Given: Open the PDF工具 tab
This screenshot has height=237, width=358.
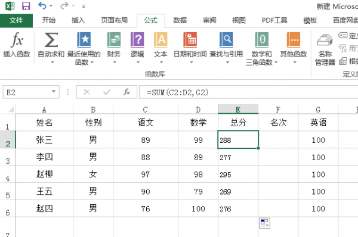Looking at the screenshot, I should [274, 20].
